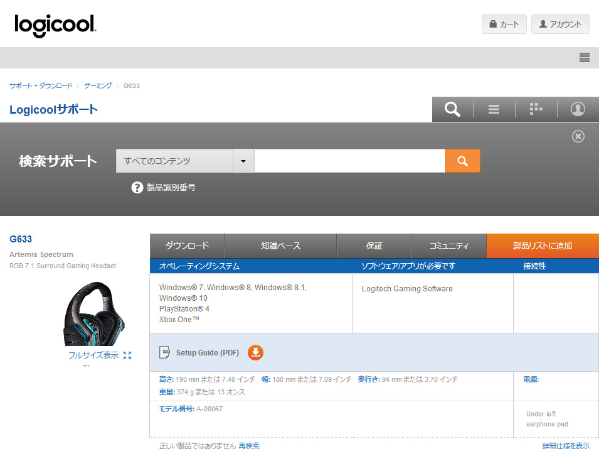Screen dimensions: 599x454
Task: Click the question mark help icon
Action: (x=137, y=187)
